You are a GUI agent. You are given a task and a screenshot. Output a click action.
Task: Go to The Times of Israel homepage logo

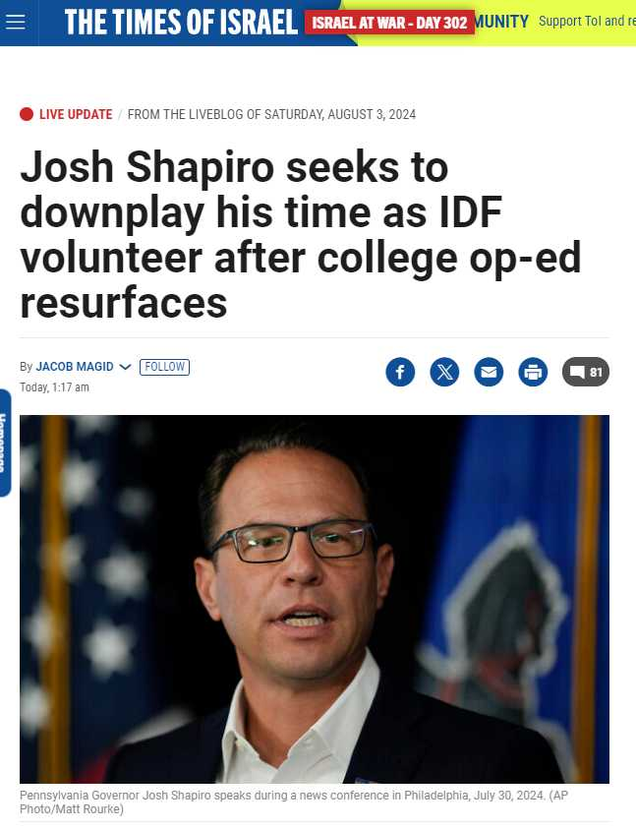[x=181, y=22]
